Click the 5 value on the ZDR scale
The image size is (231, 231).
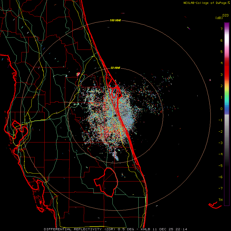[x=222, y=52]
